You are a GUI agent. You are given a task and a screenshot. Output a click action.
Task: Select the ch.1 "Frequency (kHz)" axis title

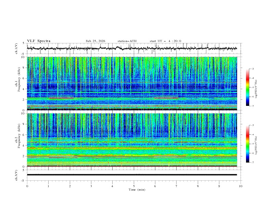point(19,79)
